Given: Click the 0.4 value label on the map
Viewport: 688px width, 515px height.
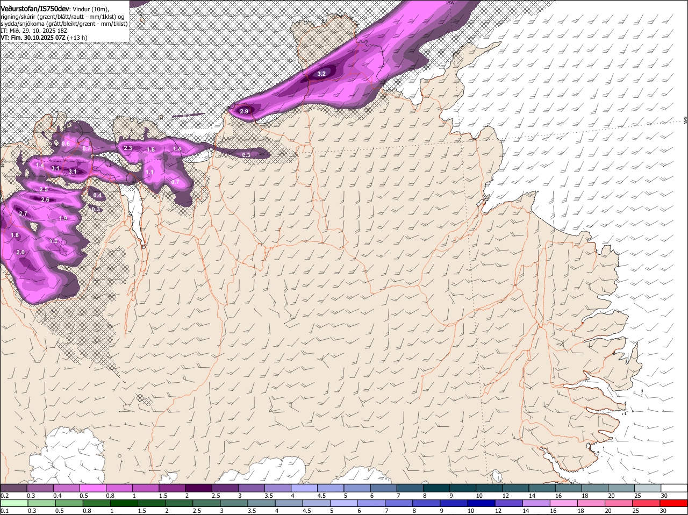Looking at the screenshot, I should point(97,195).
